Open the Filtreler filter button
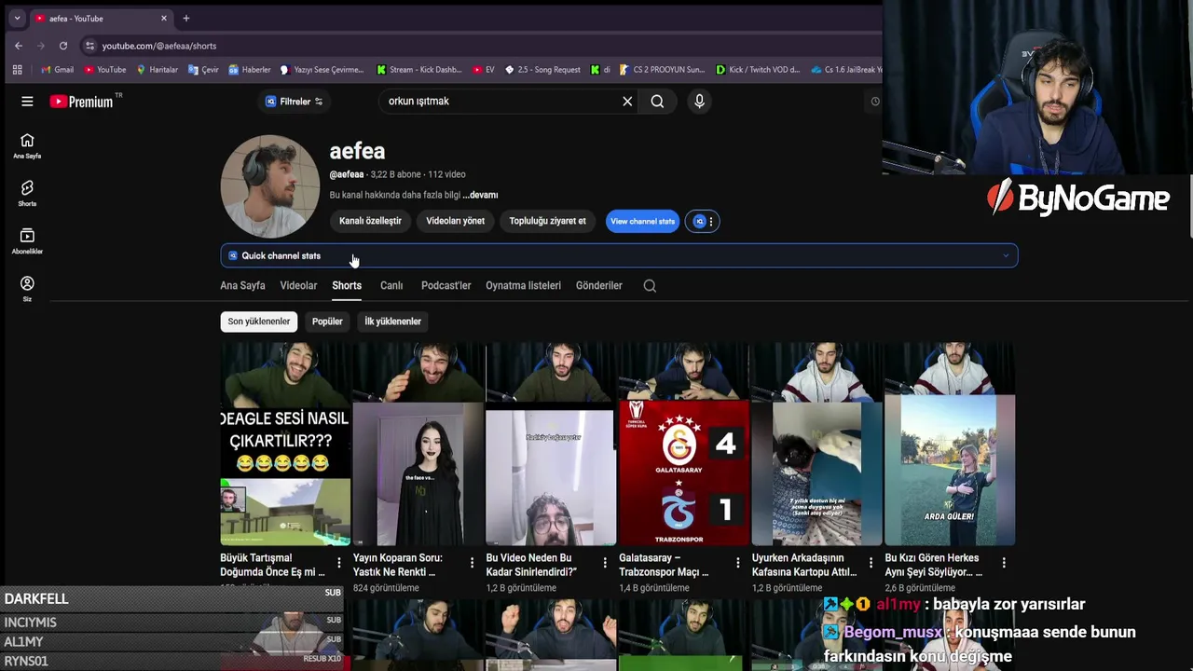Image resolution: width=1193 pixels, height=671 pixels. (295, 102)
